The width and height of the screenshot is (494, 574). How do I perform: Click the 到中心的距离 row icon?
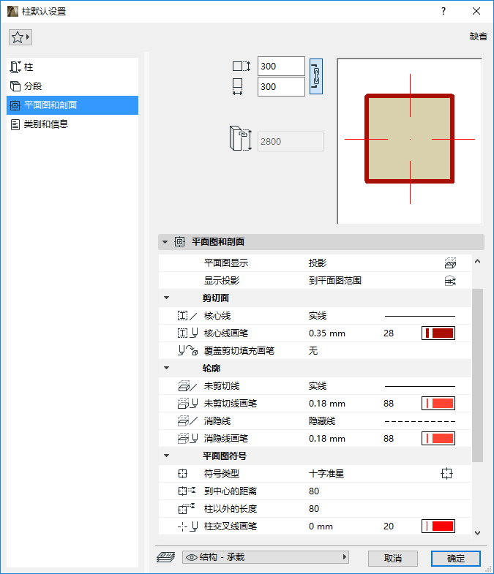point(187,491)
